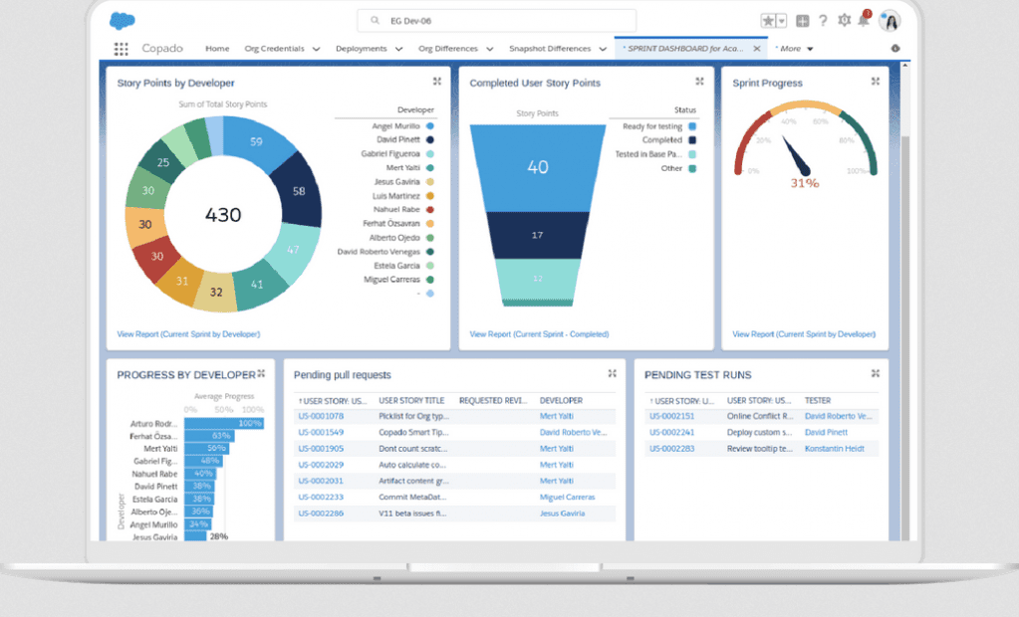Open user story US-0001078 link
Screen dimensions: 1019x617
[x=321, y=416]
